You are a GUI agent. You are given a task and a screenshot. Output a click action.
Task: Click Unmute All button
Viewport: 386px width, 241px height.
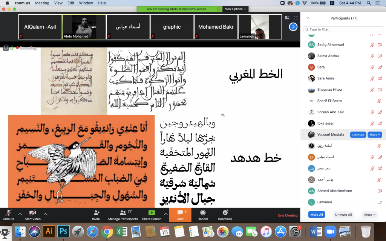tap(343, 214)
